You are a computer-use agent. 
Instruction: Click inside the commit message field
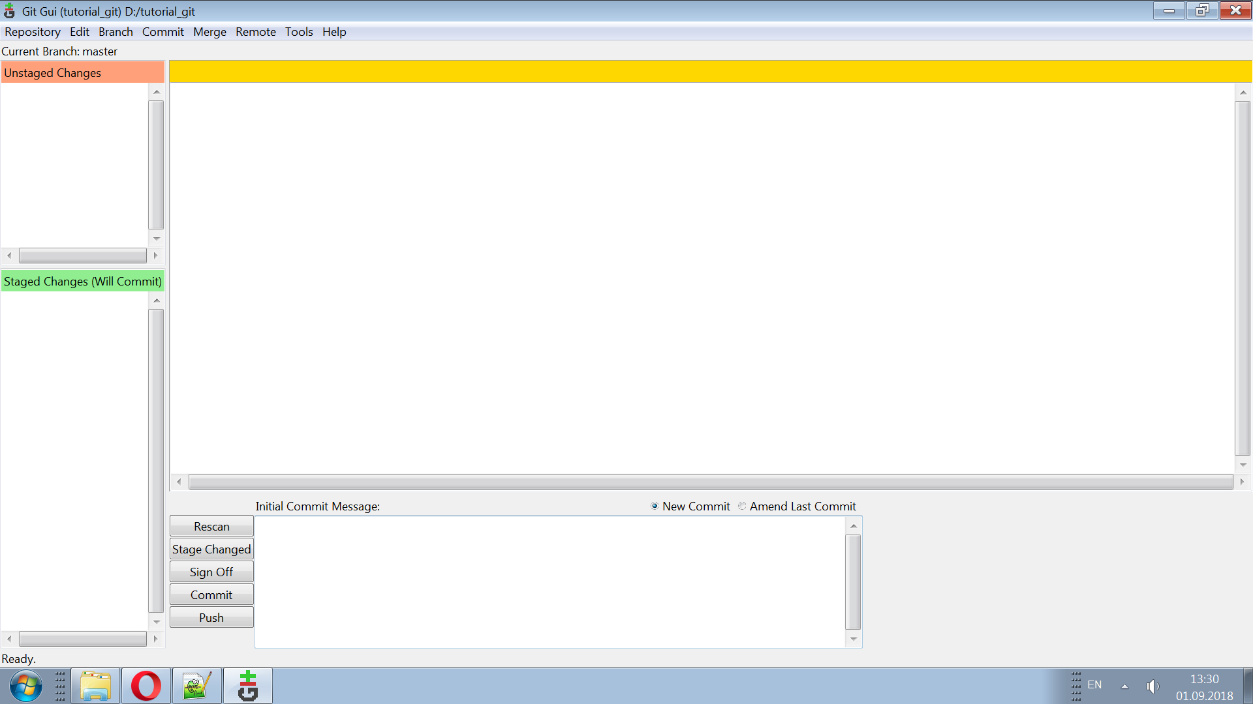point(550,582)
